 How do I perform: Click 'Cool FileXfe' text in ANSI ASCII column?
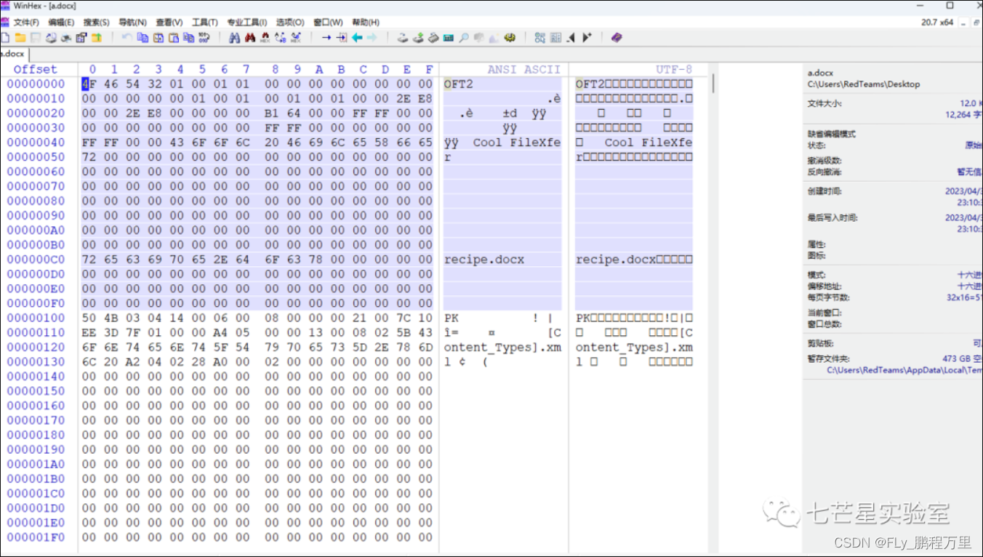coord(517,143)
